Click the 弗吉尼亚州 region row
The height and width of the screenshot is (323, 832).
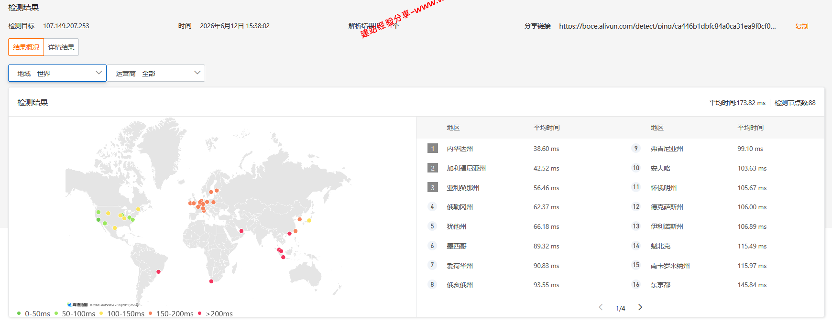coord(722,149)
